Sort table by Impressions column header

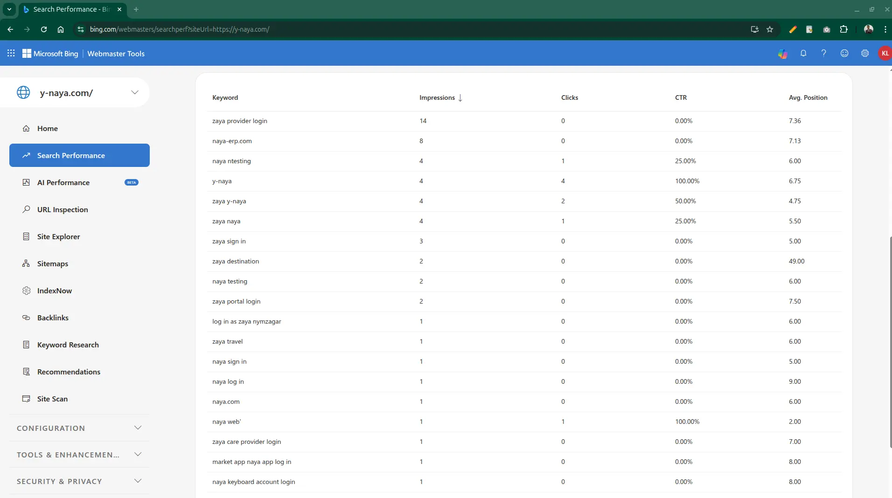pos(437,97)
